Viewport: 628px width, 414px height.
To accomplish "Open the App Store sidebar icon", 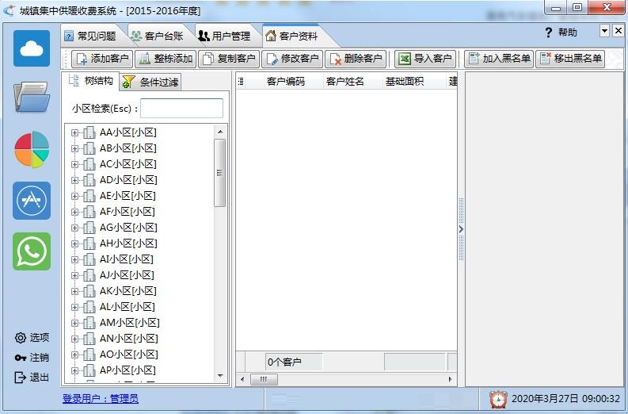I will click(32, 201).
